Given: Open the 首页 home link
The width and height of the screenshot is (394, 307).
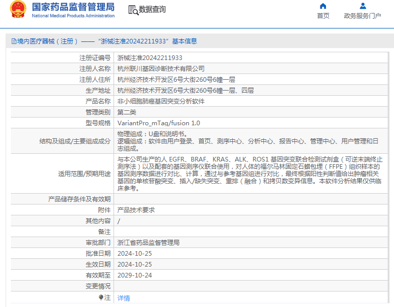Looking at the screenshot, I should click(x=323, y=16).
